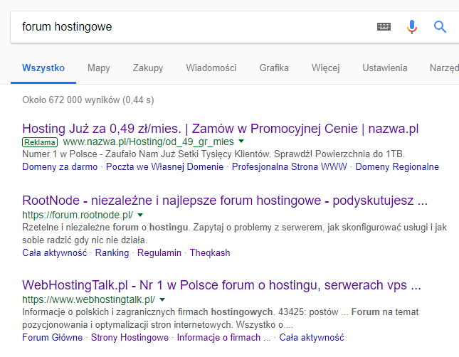Viewport: 459px width, 357px height.
Task: Open the Regulamin sitelink under RootNode
Action: [159, 252]
